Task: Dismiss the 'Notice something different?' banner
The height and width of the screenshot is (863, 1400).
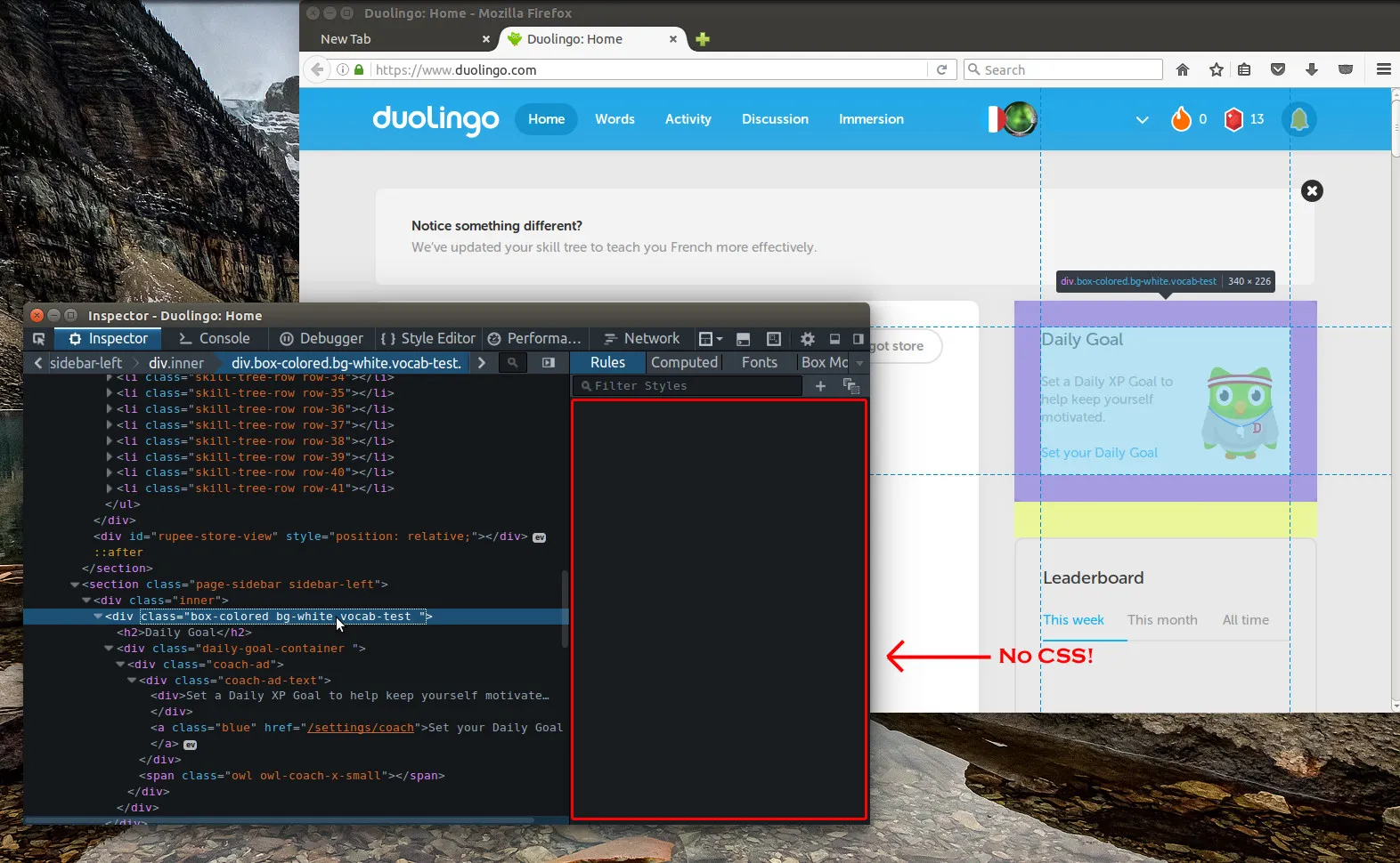Action: click(1312, 190)
